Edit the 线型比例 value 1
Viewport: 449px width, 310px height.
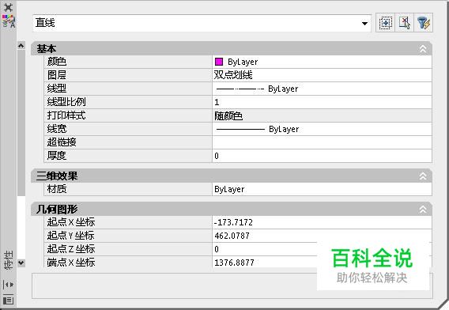pos(323,102)
